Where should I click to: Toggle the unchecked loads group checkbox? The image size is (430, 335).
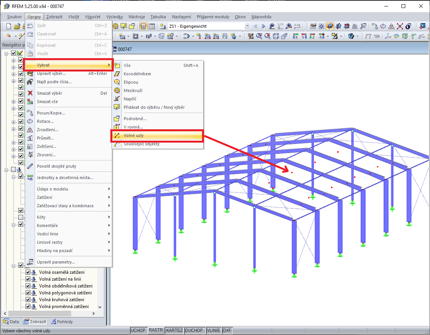click(13, 170)
